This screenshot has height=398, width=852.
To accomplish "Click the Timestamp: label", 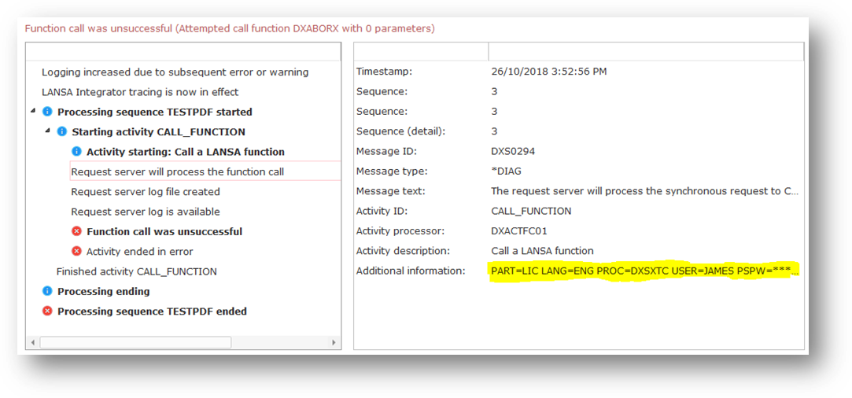I will (x=384, y=72).
